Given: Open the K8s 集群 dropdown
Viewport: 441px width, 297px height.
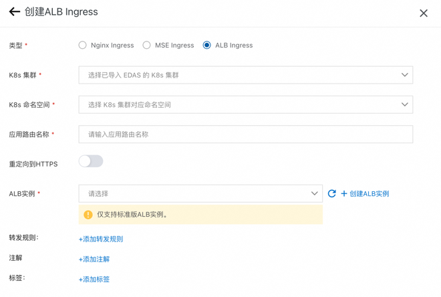Looking at the screenshot, I should [245, 75].
